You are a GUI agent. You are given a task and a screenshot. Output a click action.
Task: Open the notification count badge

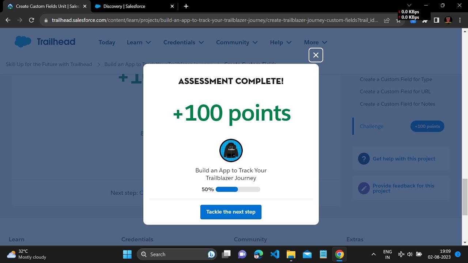[x=457, y=254]
